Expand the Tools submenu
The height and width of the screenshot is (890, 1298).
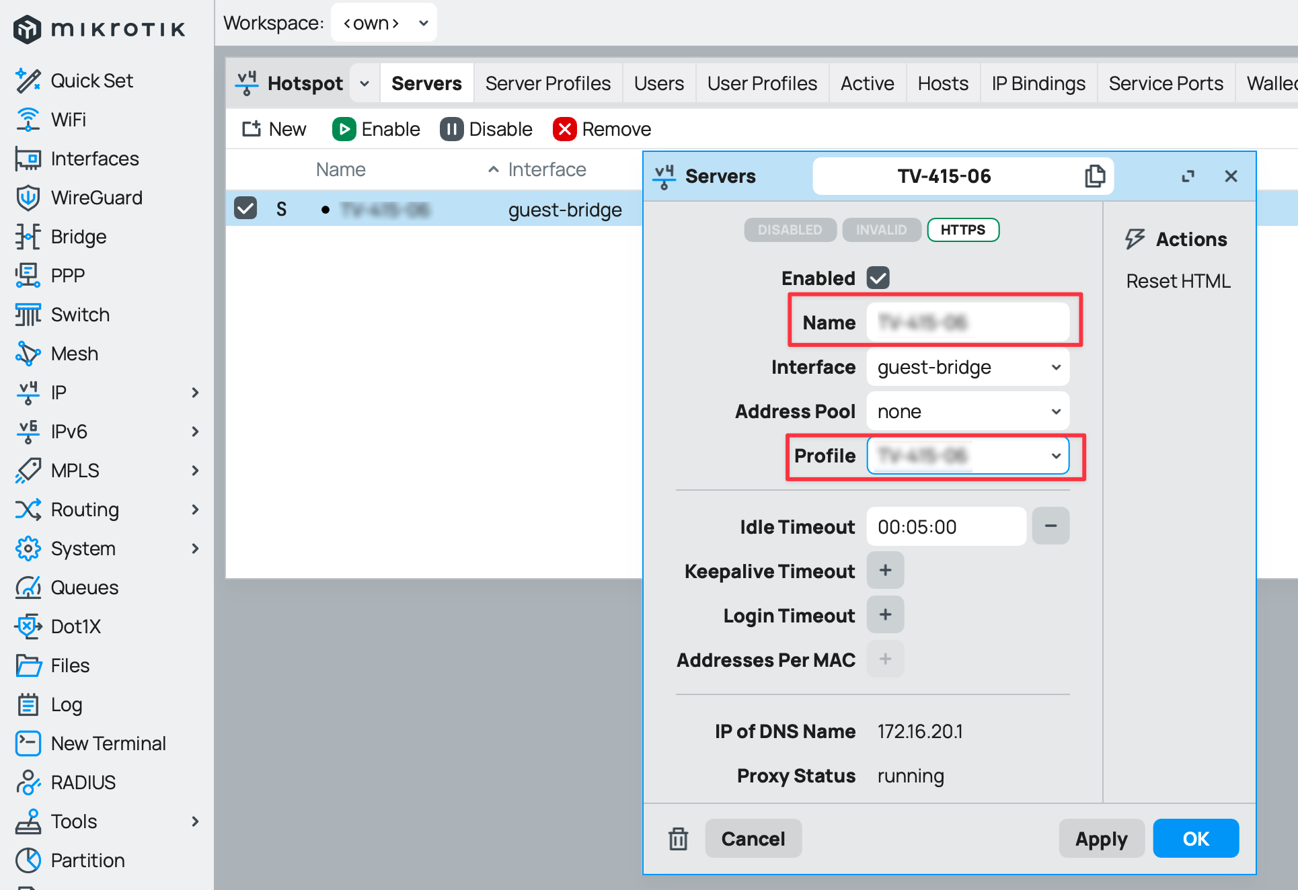pyautogui.click(x=196, y=821)
